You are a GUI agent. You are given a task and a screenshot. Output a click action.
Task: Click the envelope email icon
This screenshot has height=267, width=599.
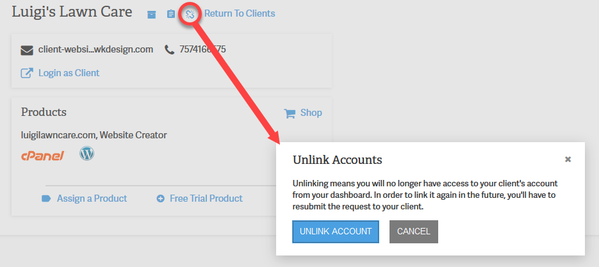[27, 50]
